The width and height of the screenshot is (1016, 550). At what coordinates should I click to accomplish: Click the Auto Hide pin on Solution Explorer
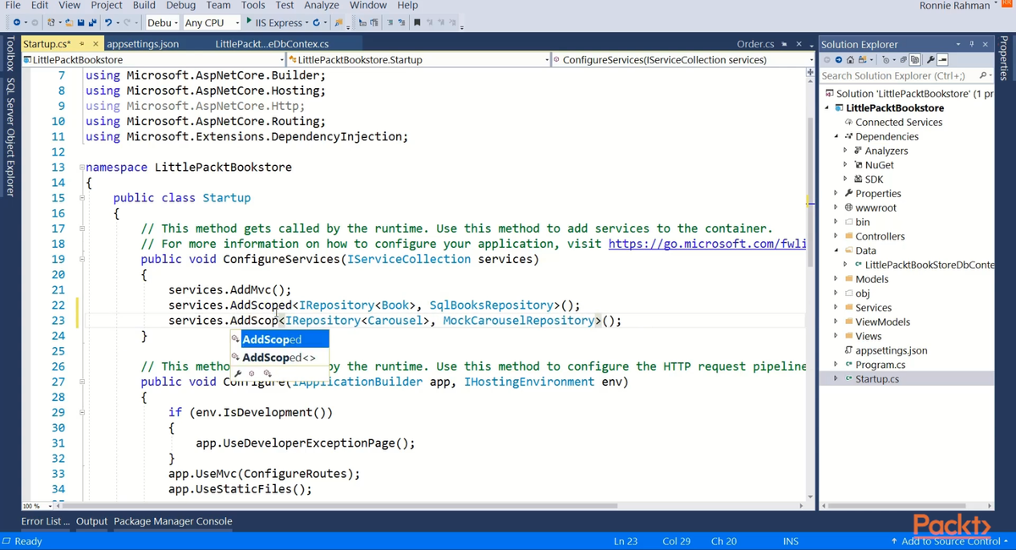pos(972,44)
